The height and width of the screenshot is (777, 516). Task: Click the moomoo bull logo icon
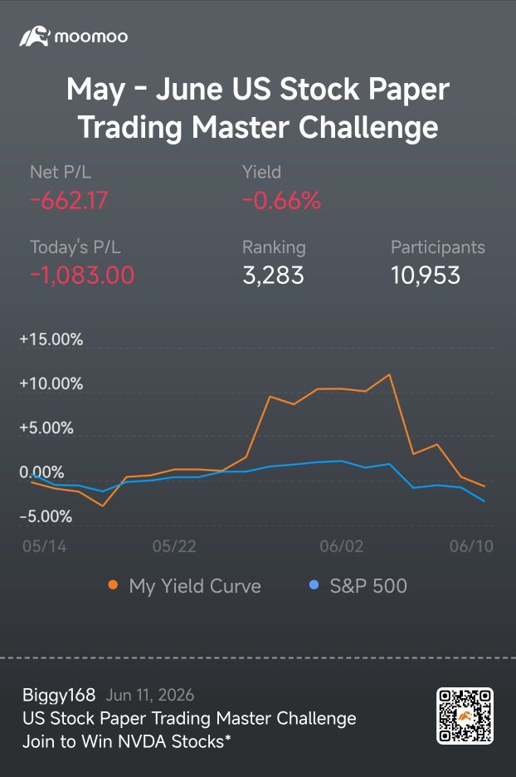pos(35,37)
